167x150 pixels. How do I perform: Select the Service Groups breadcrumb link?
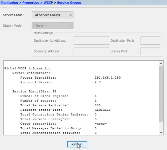pos(69,3)
